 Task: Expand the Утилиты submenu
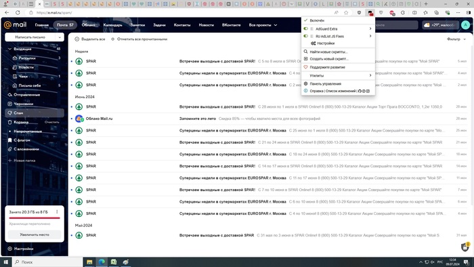tap(338, 76)
